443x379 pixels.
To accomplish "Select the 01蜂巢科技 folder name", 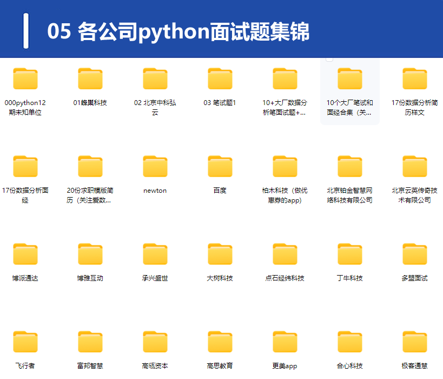I will pyautogui.click(x=90, y=103).
